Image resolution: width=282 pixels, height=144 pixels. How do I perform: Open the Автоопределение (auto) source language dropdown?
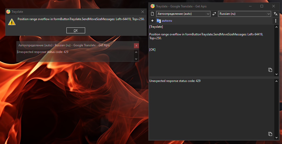tap(183, 14)
